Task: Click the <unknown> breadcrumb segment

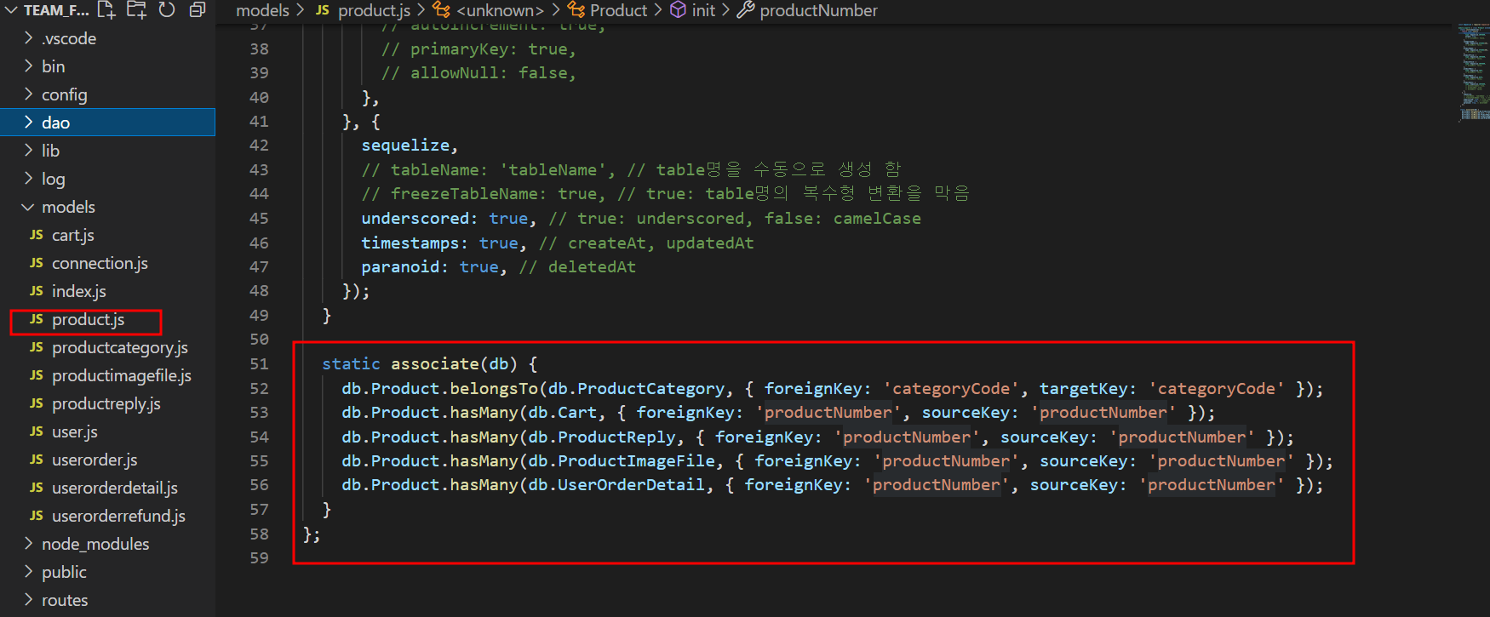Action: [x=500, y=10]
